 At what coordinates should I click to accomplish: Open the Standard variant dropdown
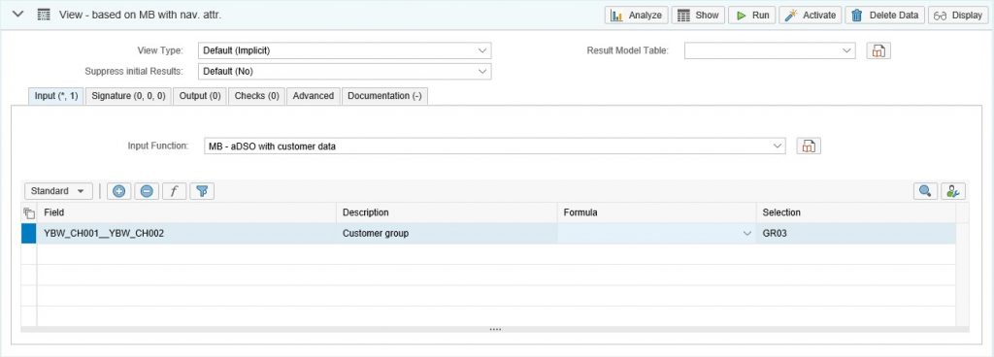pos(58,191)
